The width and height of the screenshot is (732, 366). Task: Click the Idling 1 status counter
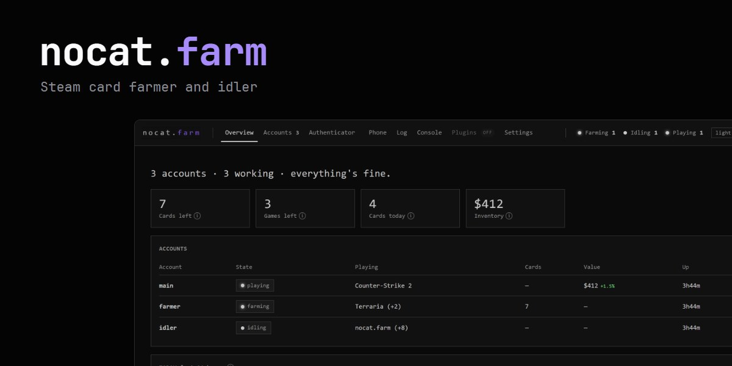click(x=640, y=133)
